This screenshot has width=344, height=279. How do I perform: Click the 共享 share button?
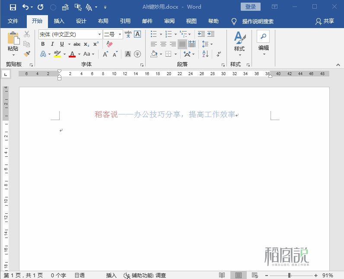tap(325, 21)
